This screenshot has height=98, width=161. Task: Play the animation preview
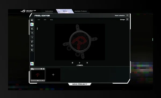coord(80,63)
